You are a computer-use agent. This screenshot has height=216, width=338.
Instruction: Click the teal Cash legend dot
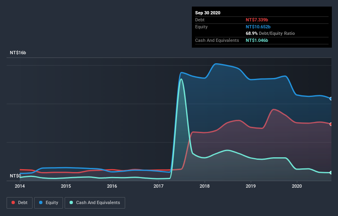click(71, 202)
